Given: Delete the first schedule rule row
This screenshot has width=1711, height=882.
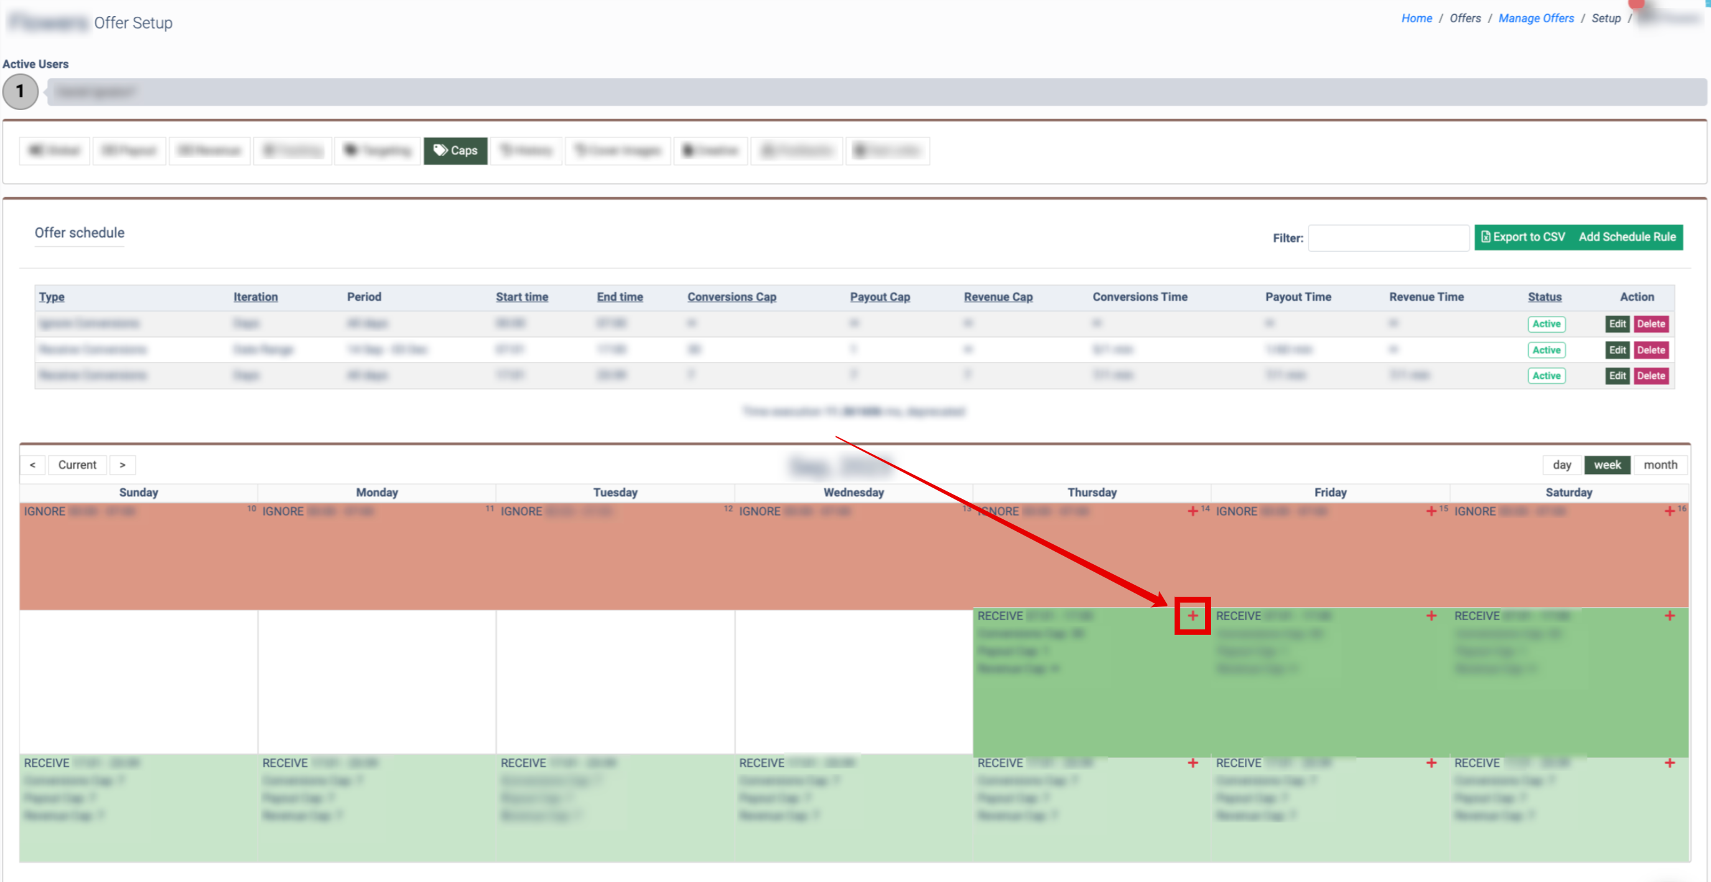Looking at the screenshot, I should tap(1651, 324).
